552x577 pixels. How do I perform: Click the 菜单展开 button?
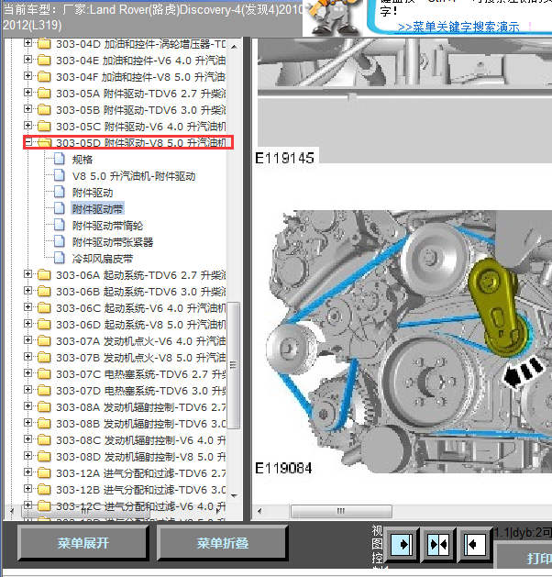[x=83, y=543]
